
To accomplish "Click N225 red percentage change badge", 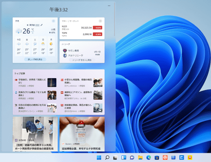I will [98, 28].
